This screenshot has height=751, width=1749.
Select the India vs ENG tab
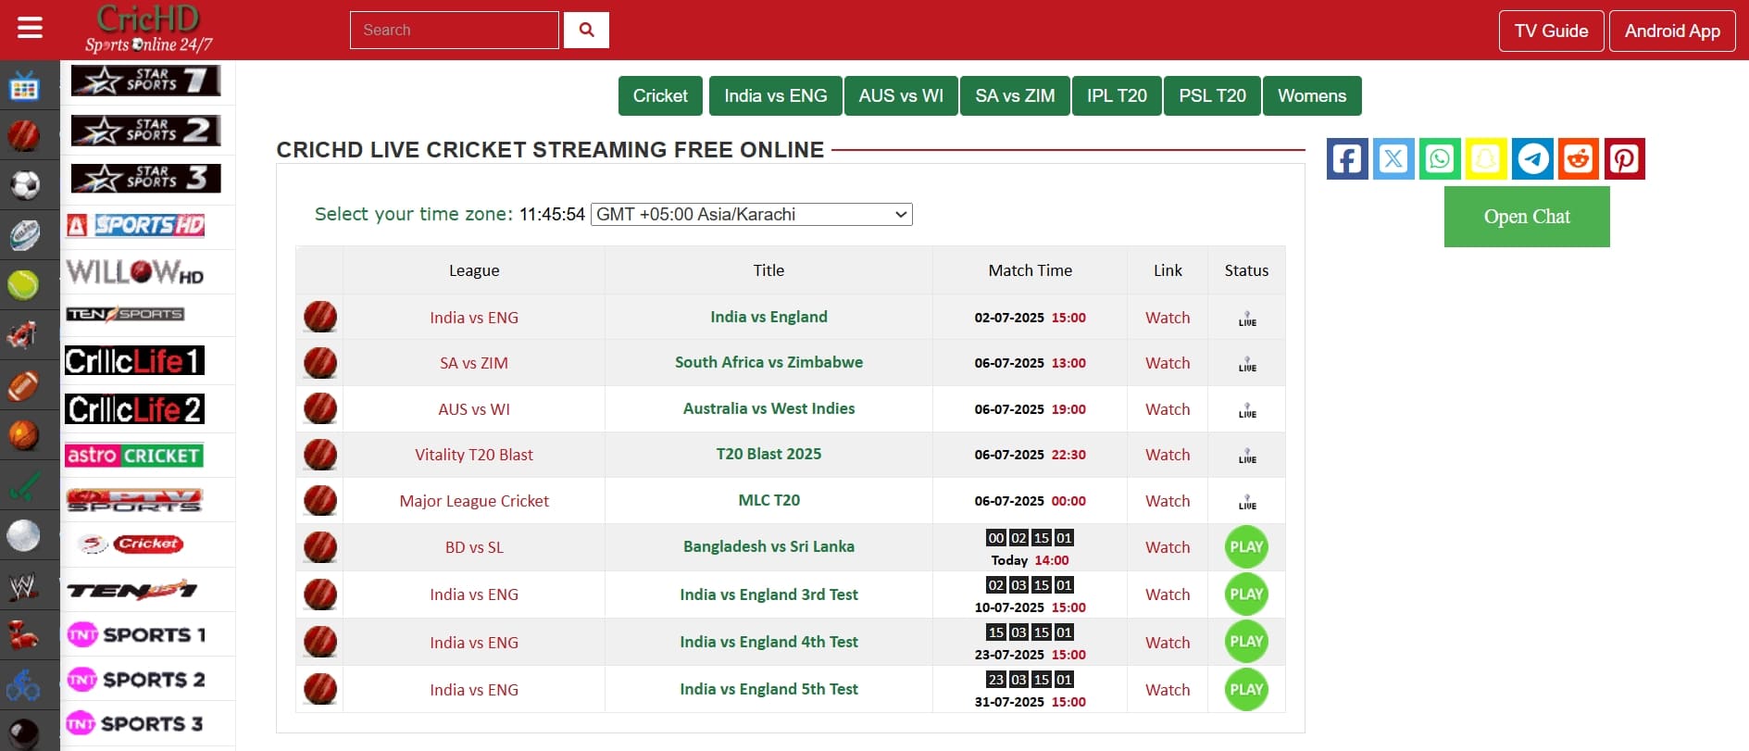click(x=776, y=95)
